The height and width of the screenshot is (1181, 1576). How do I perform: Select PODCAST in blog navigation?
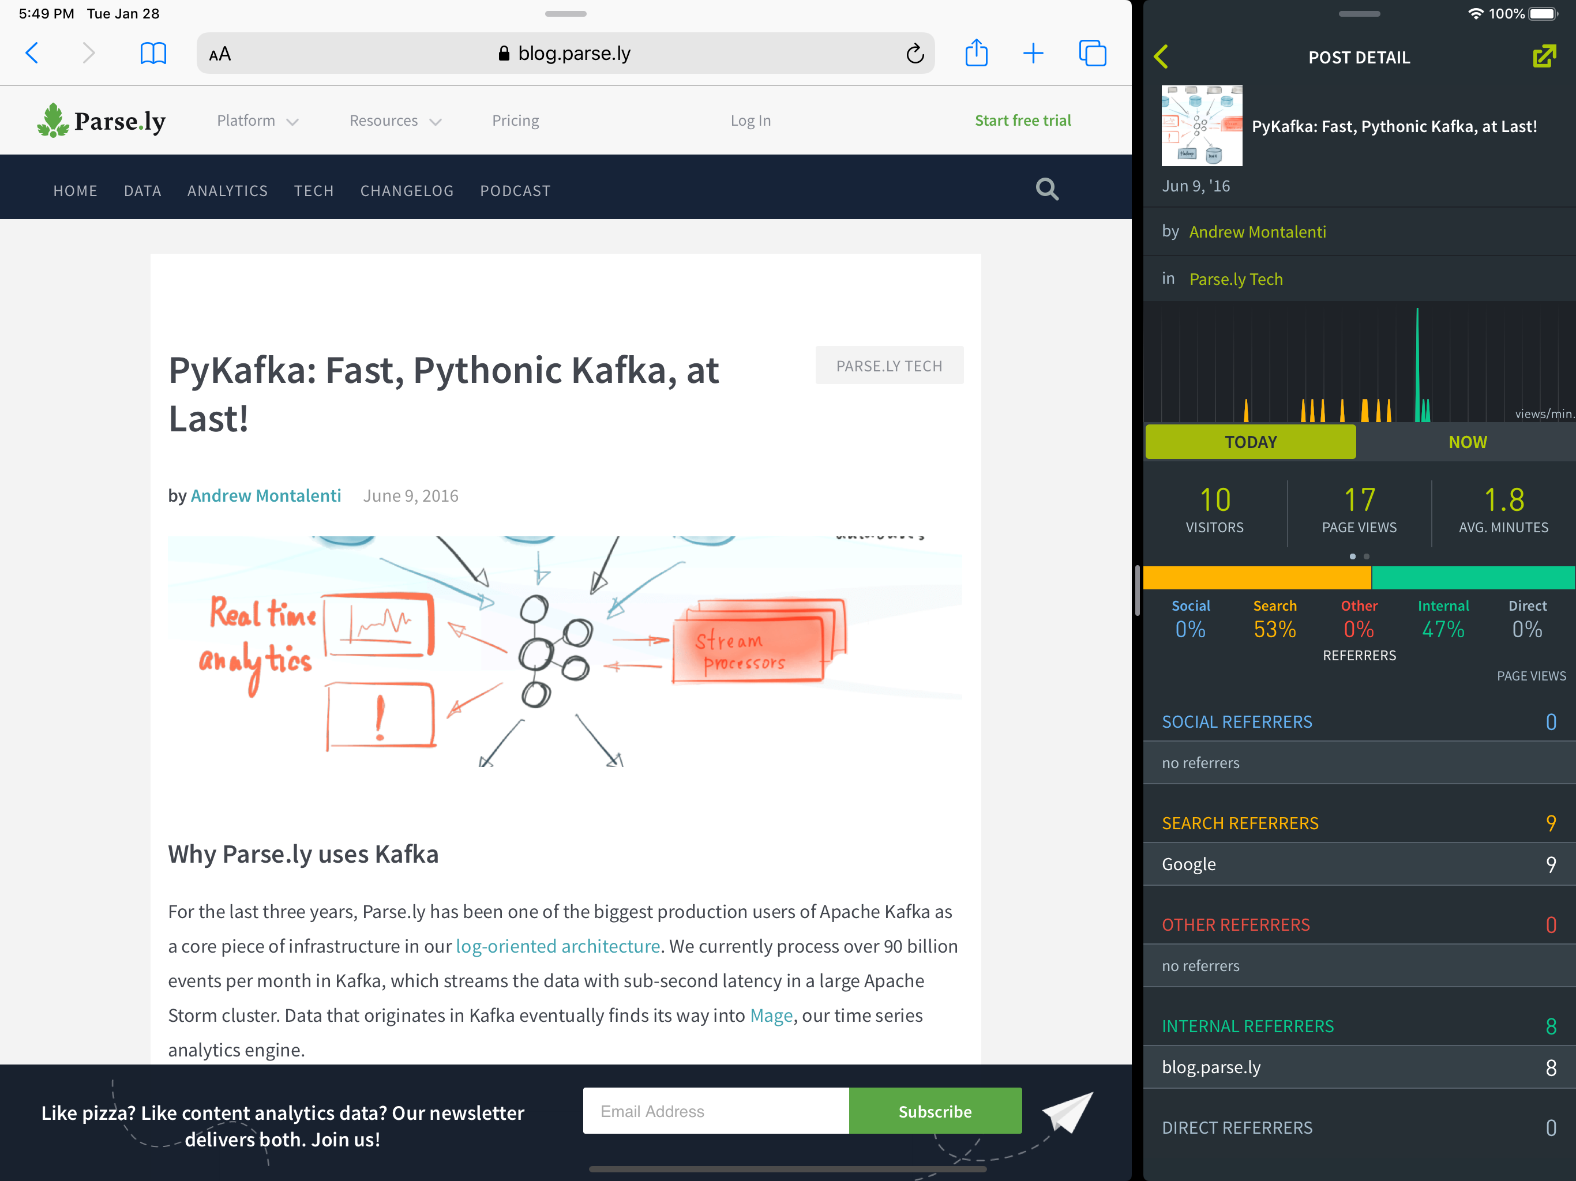click(x=515, y=191)
